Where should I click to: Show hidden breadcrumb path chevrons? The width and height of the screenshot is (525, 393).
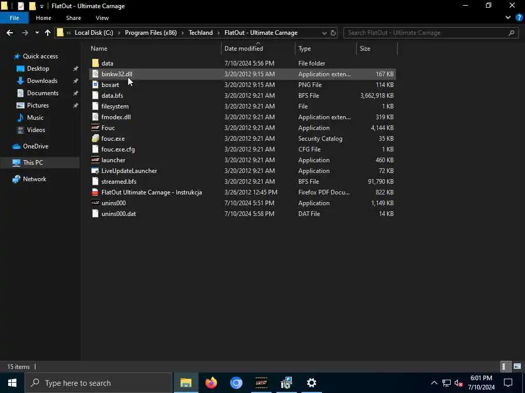pos(69,33)
